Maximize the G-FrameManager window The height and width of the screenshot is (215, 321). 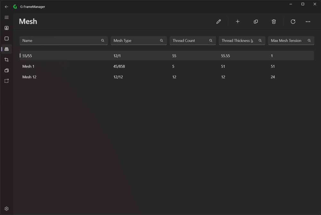click(303, 4)
